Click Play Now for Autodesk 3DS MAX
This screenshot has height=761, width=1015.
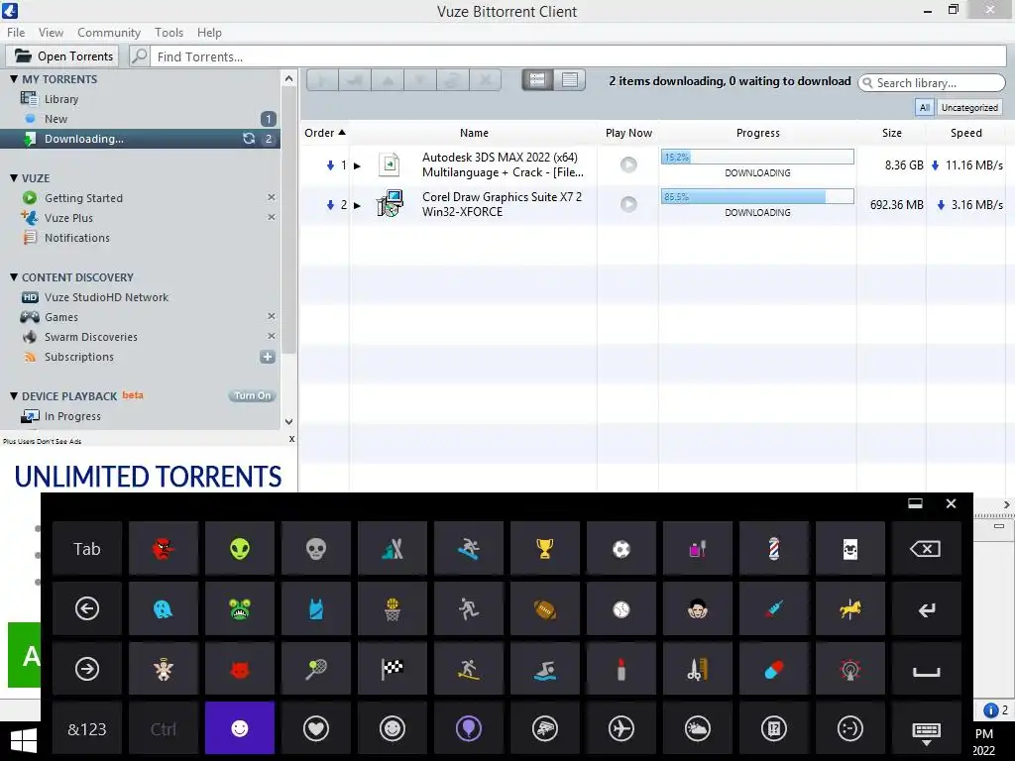tap(628, 164)
